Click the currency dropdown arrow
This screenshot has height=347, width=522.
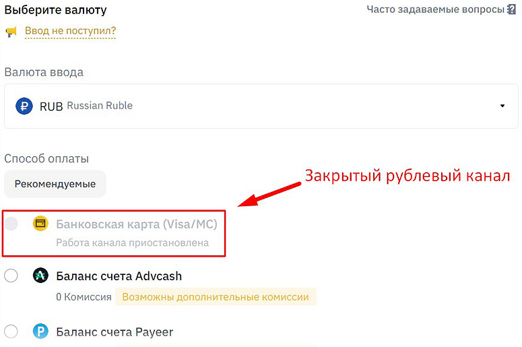pos(502,106)
